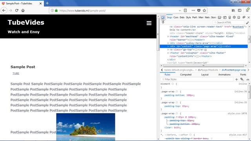Click the browser Forward arrow
251x141 pixels.
[11, 11]
